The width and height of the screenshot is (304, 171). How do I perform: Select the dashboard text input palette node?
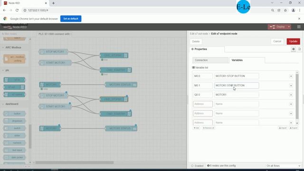14,150
